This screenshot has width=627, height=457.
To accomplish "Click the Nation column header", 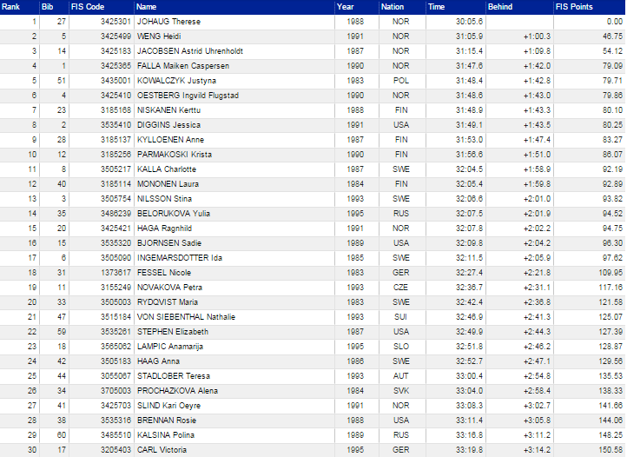I will [393, 7].
